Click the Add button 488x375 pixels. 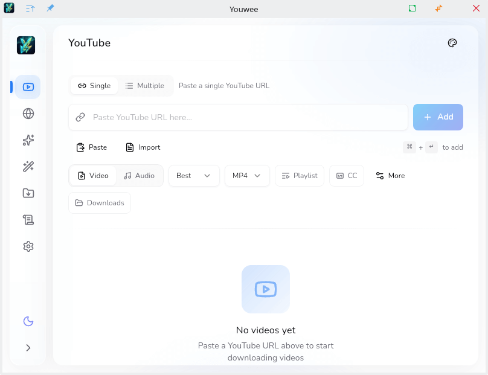438,117
